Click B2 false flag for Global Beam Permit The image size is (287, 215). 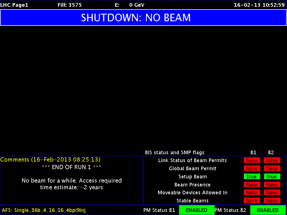tap(272, 168)
